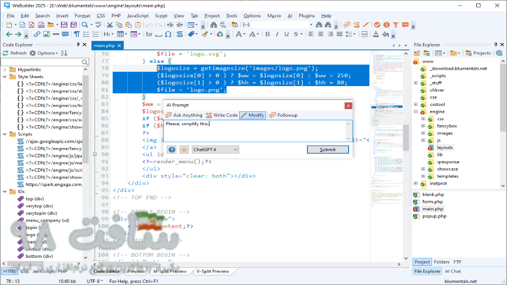Select Followup mode in AI Prompt
Screen dimensions: 507x285
(x=283, y=115)
